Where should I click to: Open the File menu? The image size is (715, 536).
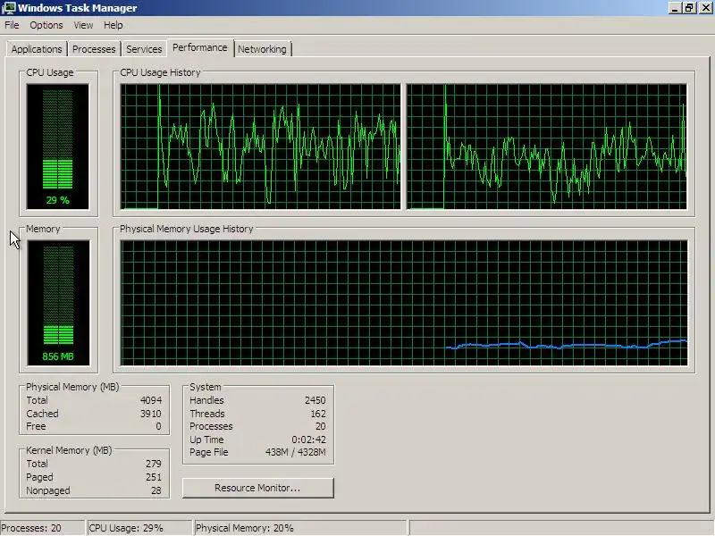coord(12,25)
